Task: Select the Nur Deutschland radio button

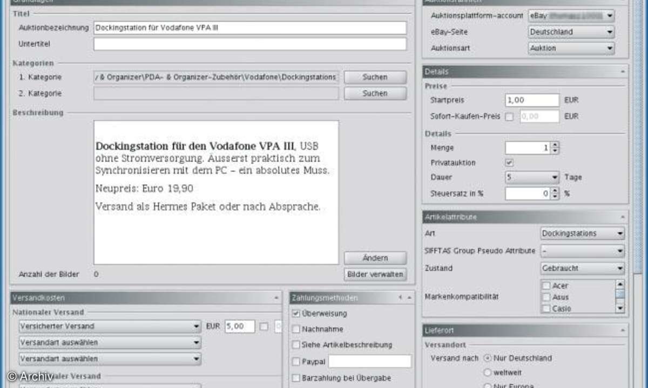Action: tap(487, 358)
